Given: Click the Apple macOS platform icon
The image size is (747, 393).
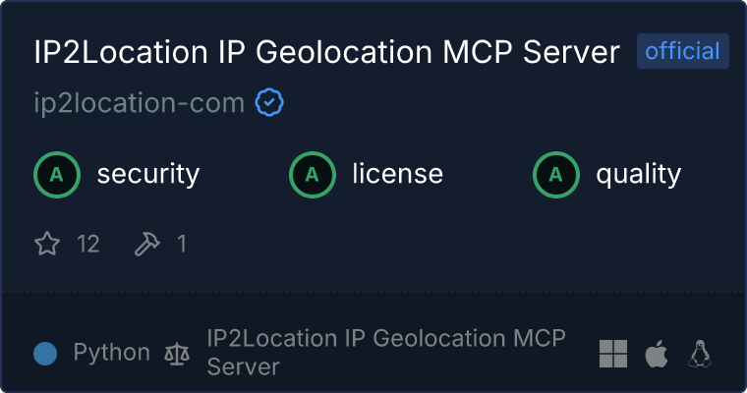Looking at the screenshot, I should pos(656,354).
